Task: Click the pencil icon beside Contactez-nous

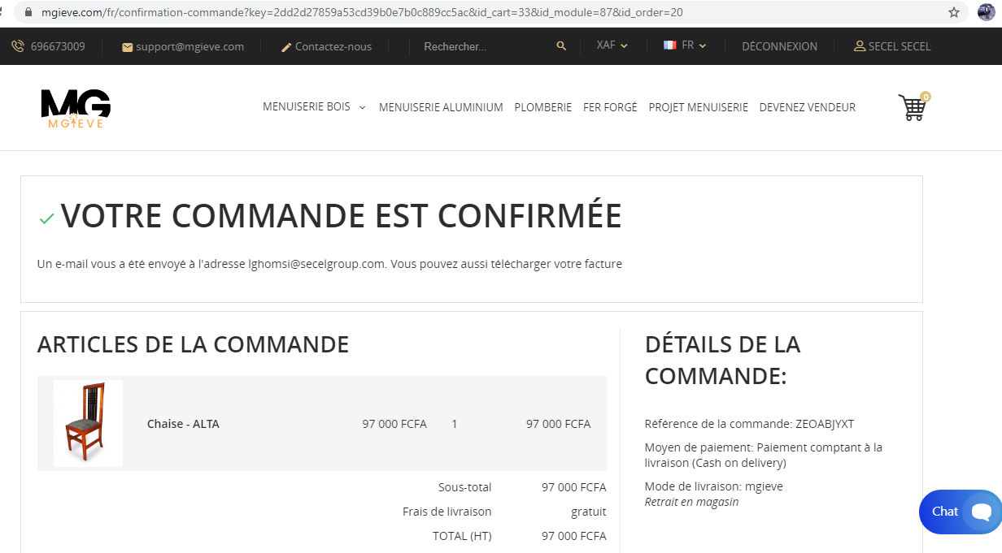Action: pos(286,47)
